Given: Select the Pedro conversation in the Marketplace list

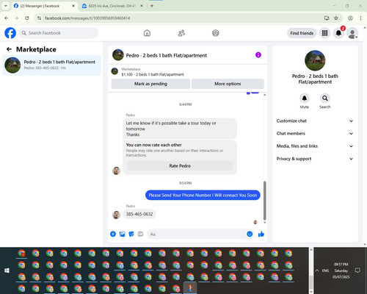Looking at the screenshot, I should point(51,65).
